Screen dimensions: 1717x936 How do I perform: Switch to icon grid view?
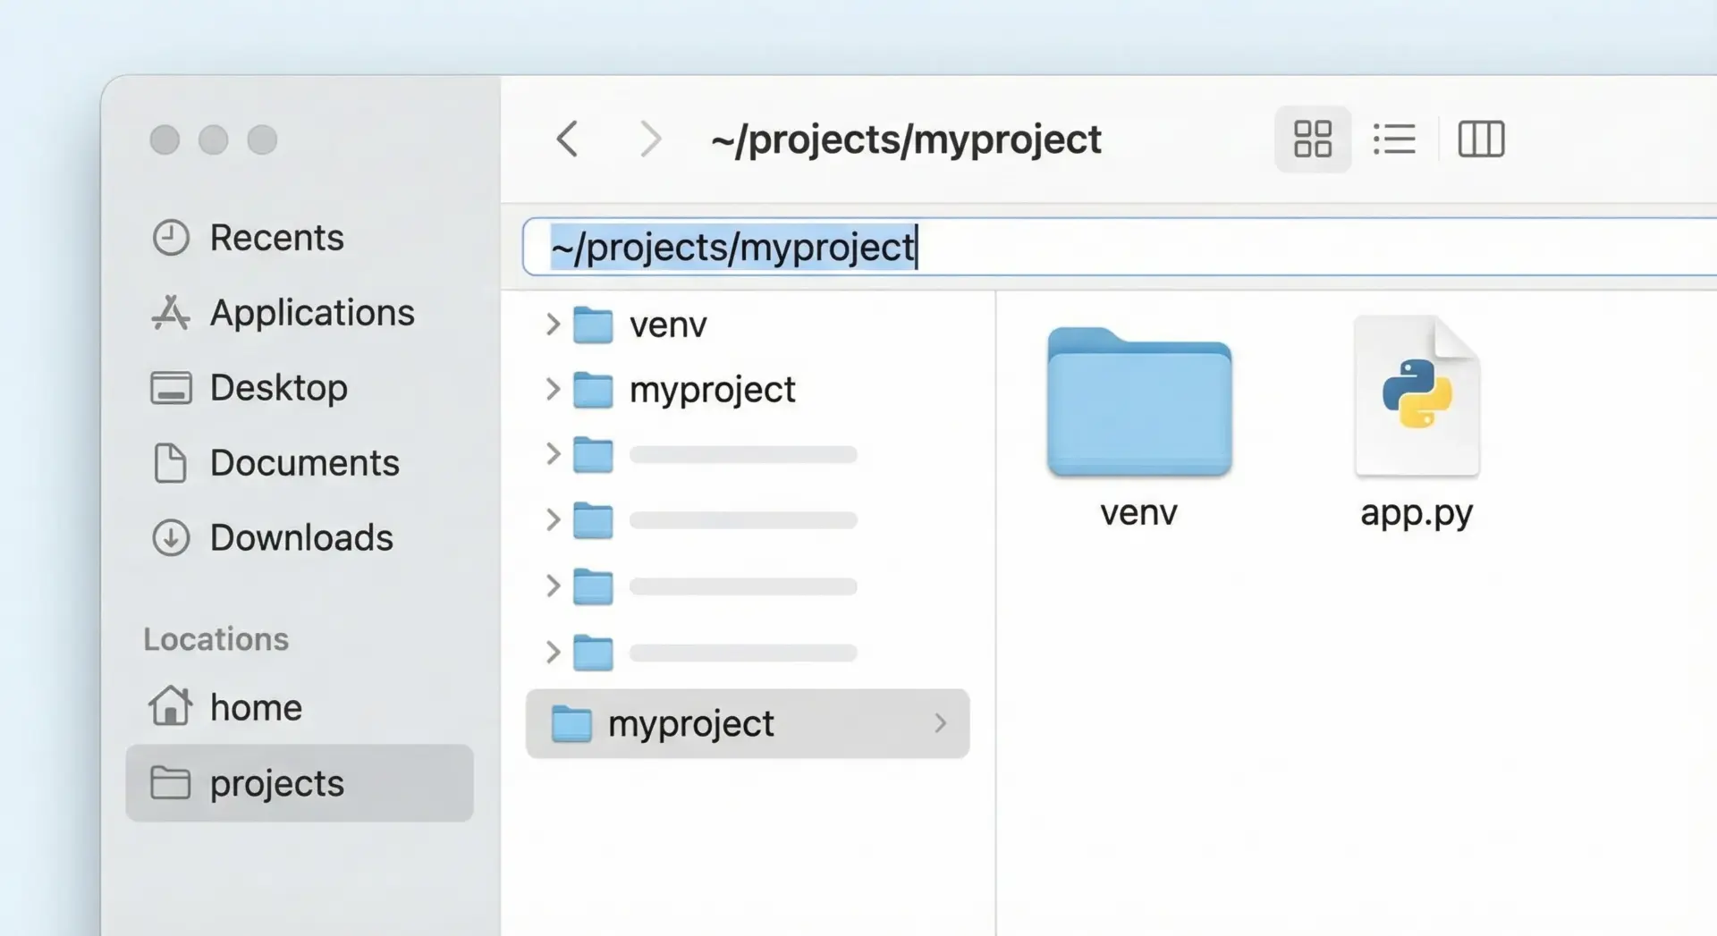click(x=1312, y=139)
